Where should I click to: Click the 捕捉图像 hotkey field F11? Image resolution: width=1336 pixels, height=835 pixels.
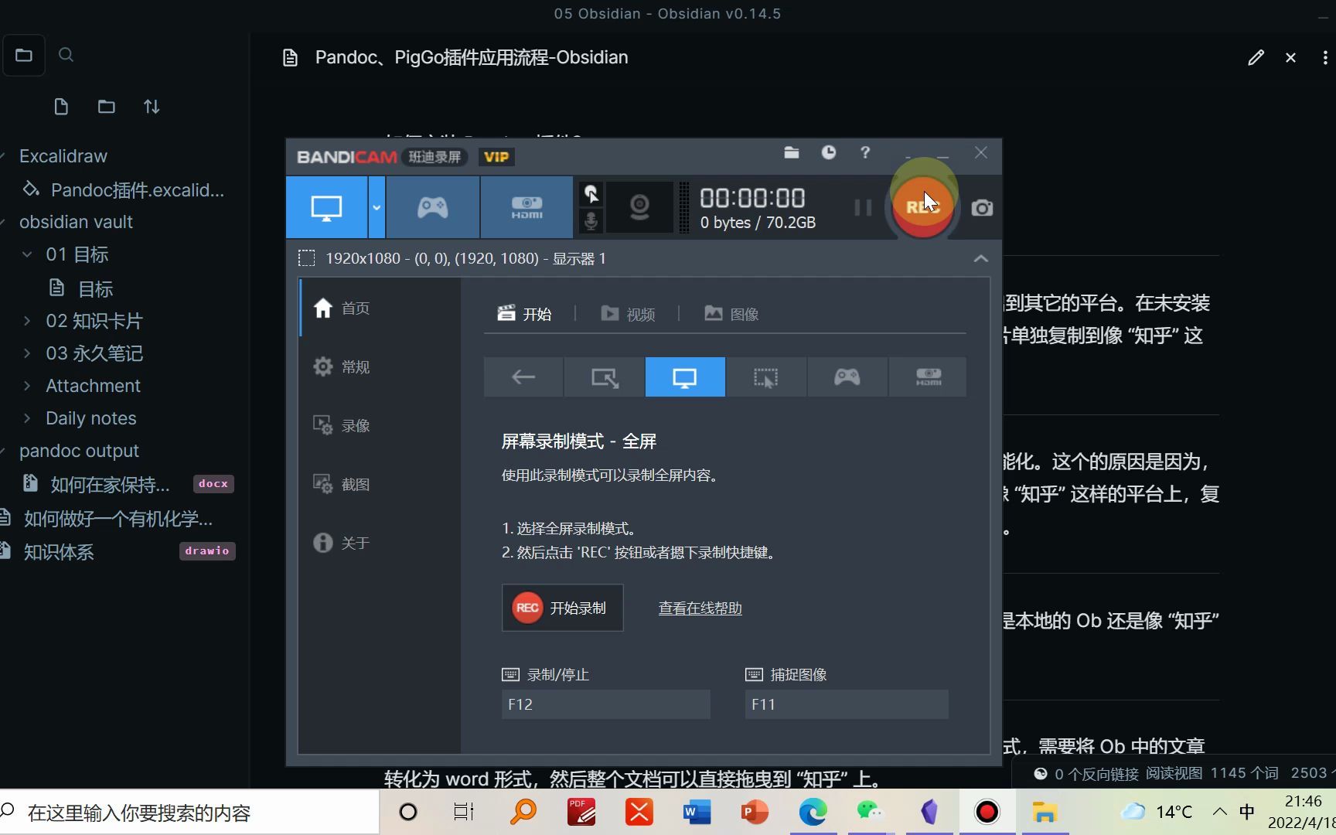[x=847, y=704]
